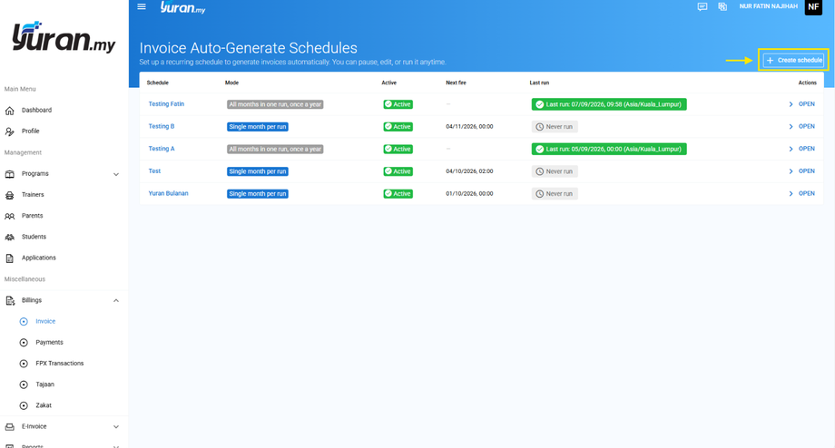Click the Zakat submenu circle icon
Image resolution: width=835 pixels, height=448 pixels.
pos(24,406)
